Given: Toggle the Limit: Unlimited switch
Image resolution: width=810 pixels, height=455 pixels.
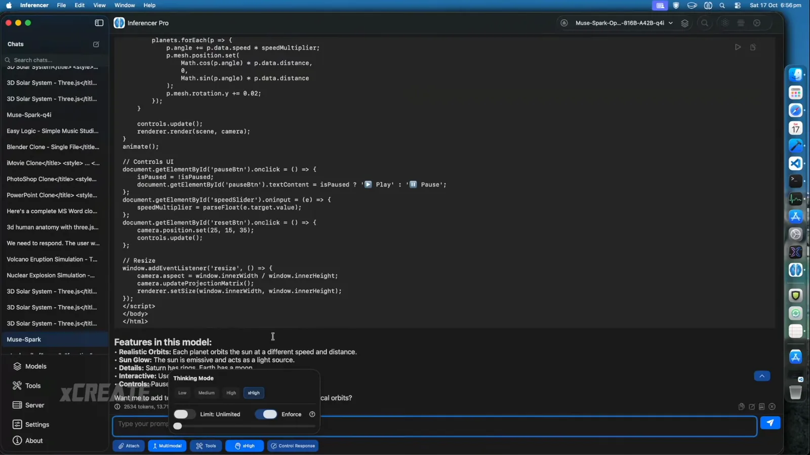Looking at the screenshot, I should [184, 415].
